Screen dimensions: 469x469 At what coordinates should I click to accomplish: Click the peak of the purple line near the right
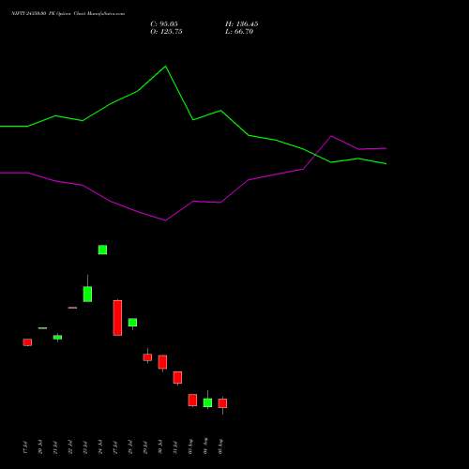tap(331, 136)
